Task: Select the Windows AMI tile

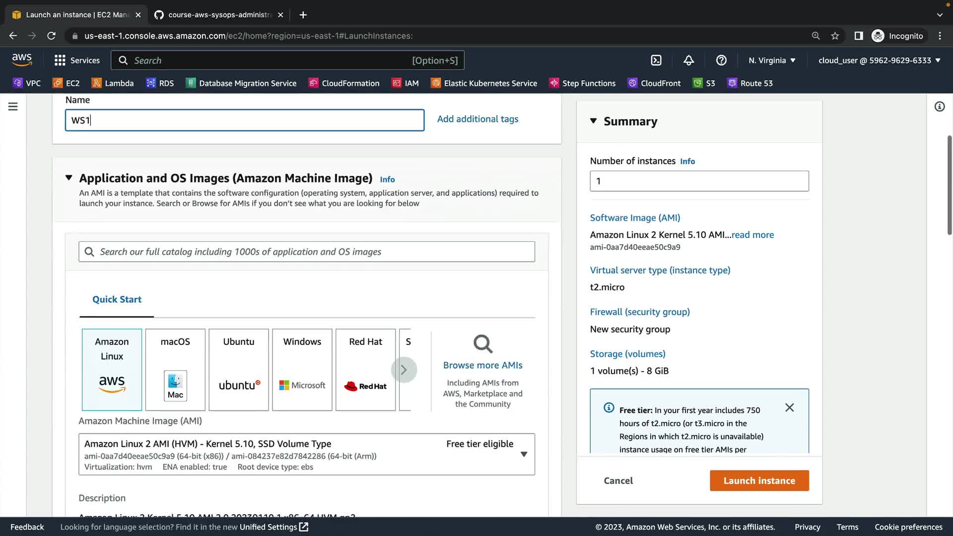Action: point(302,369)
